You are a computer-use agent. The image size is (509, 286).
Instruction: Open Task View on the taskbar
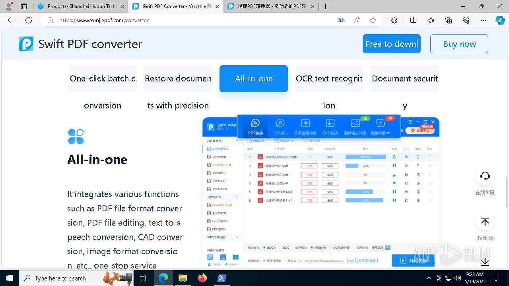coord(144,278)
